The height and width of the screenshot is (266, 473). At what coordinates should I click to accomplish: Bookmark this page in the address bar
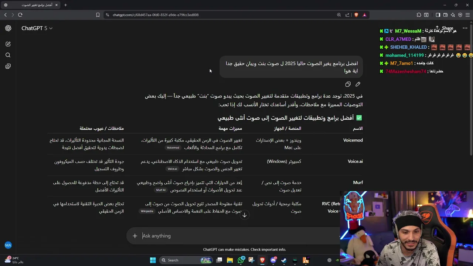tap(98, 15)
